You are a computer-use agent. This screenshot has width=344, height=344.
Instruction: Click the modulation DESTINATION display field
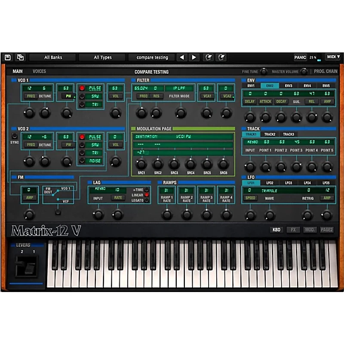click(x=183, y=137)
